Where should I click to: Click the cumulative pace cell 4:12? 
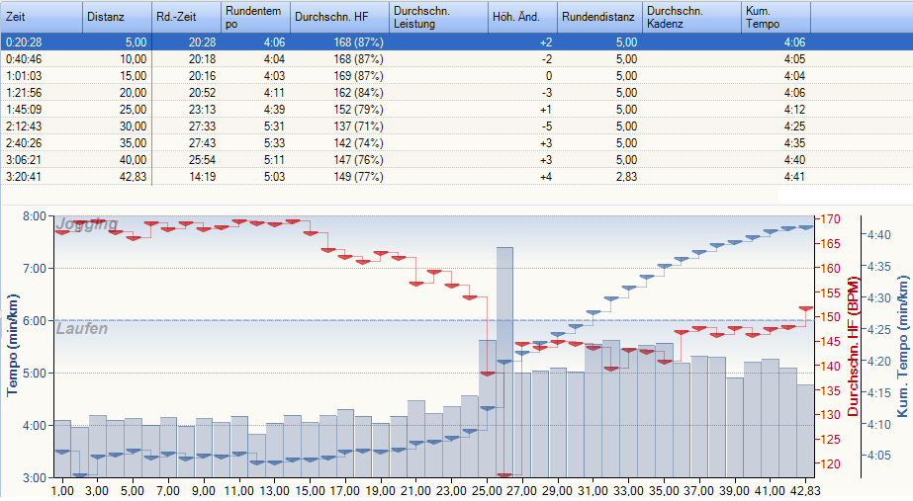(794, 110)
